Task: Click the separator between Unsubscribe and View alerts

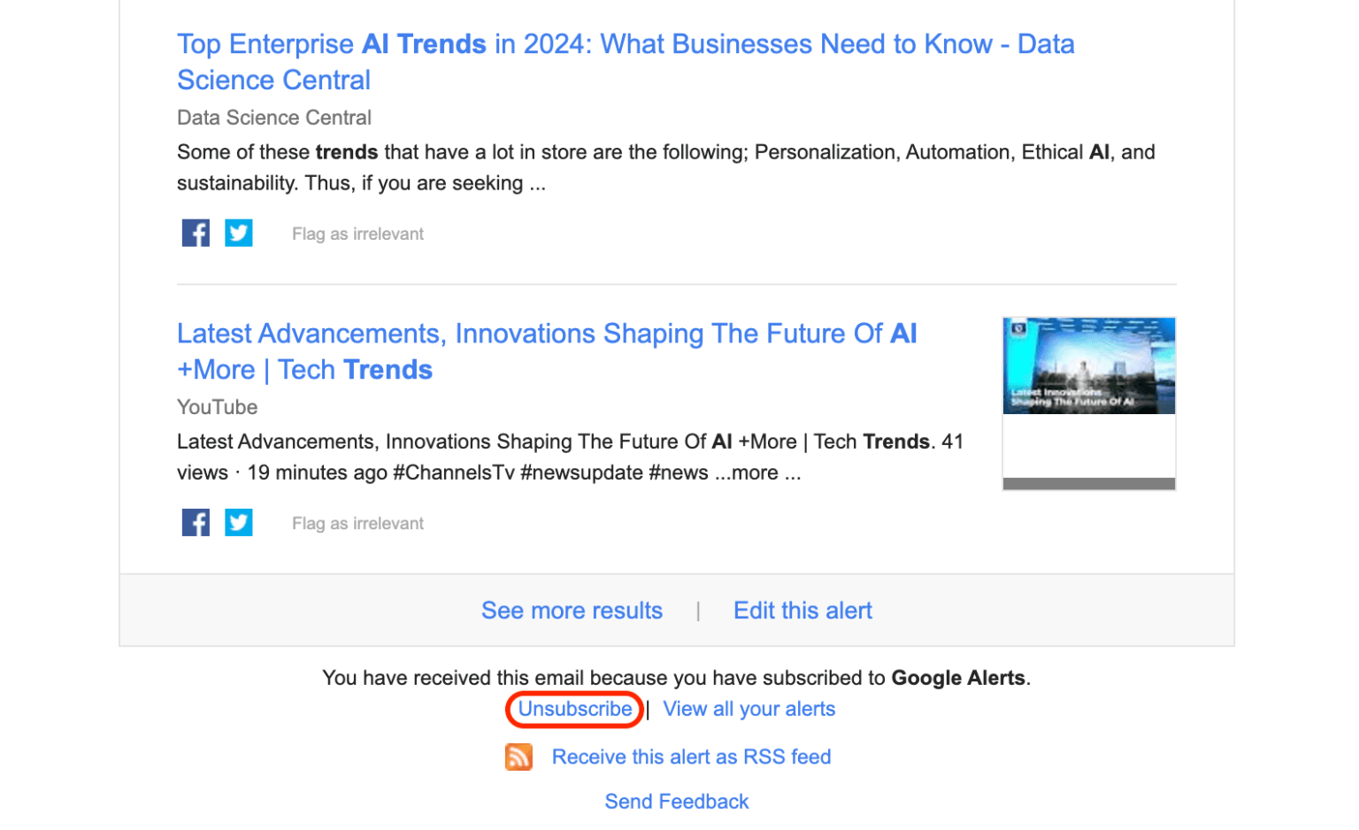Action: point(649,709)
